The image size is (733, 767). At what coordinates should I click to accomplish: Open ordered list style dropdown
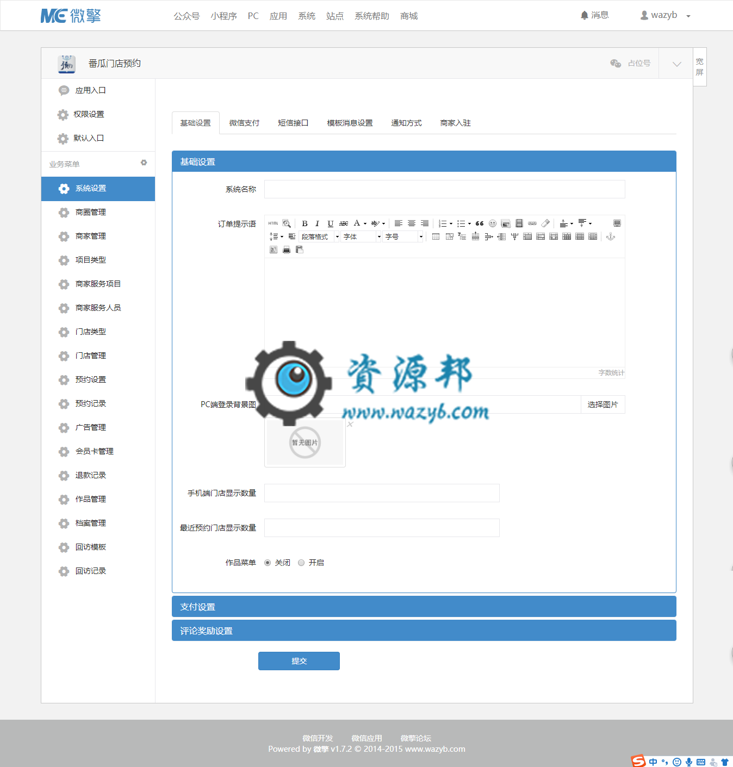tap(451, 223)
